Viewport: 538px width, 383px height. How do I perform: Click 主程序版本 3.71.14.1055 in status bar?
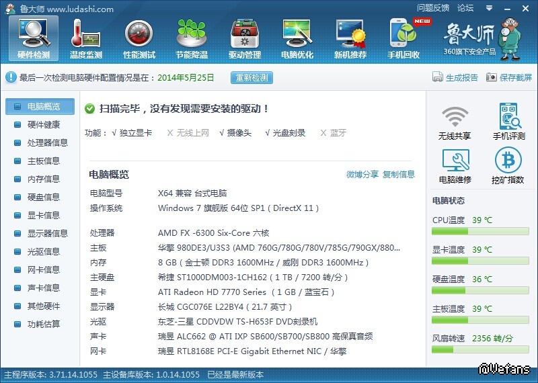(51, 375)
